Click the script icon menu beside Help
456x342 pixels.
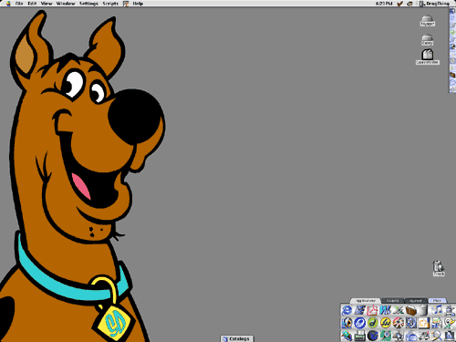(126, 4)
